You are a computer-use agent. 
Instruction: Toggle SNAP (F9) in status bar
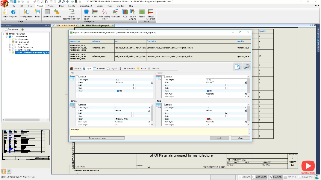[275, 177]
